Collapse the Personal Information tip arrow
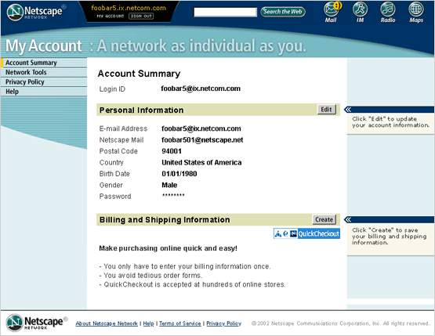 [x=348, y=110]
